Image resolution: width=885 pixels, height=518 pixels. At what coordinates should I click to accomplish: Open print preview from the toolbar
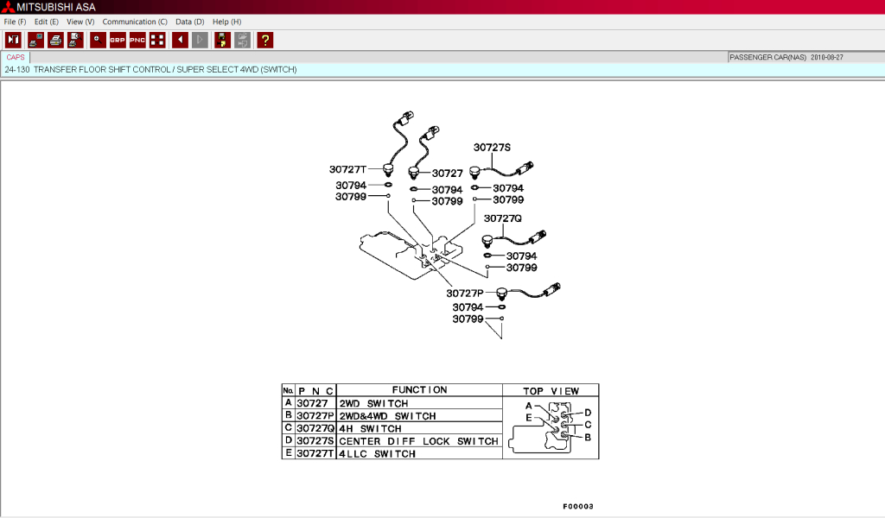click(75, 40)
